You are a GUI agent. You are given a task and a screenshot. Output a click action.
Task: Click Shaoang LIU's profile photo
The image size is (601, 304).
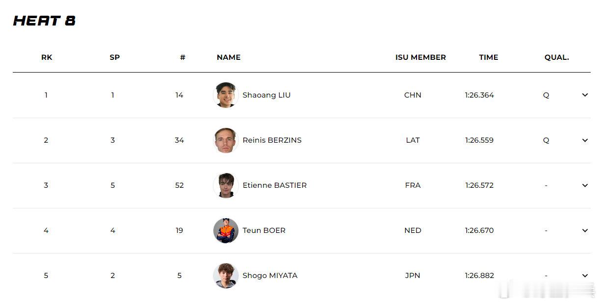(226, 95)
